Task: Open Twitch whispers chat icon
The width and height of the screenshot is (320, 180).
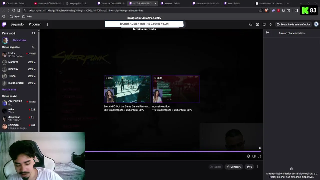Action: (264, 24)
